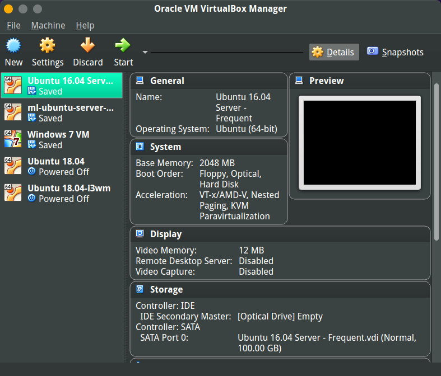441x376 pixels.
Task: Click the Discard saved state icon
Action: [x=87, y=45]
